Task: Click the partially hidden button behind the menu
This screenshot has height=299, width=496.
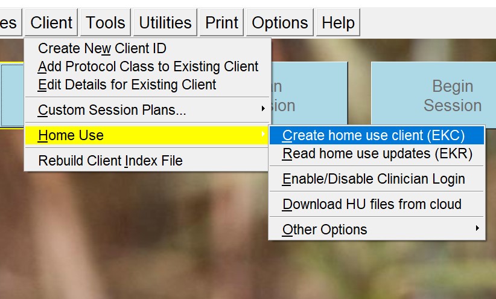Action: pyautogui.click(x=310, y=93)
